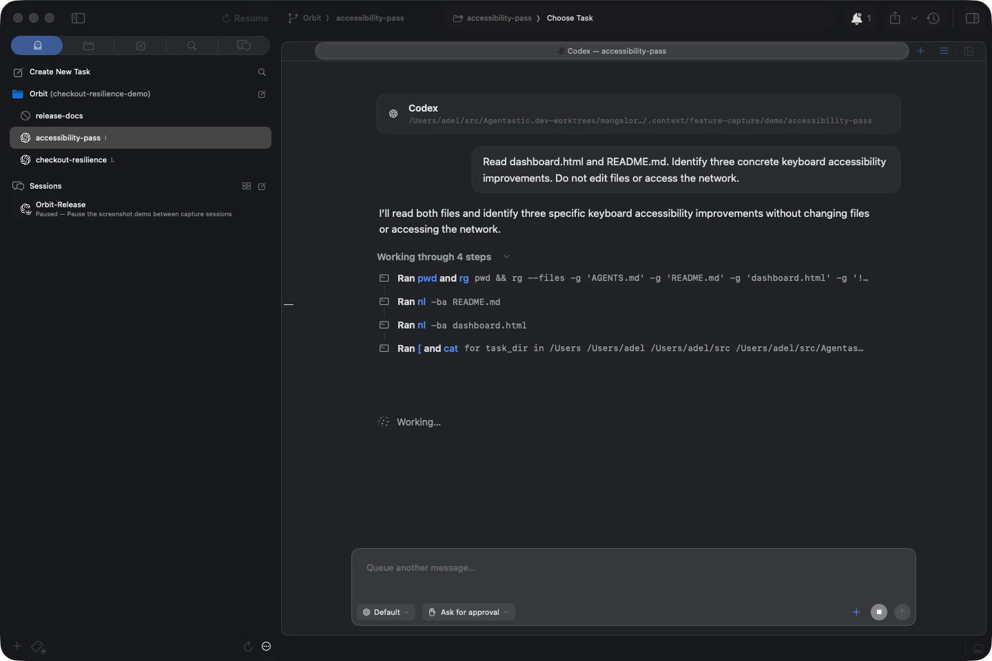Open the history clock icon
The width and height of the screenshot is (992, 661).
(x=933, y=19)
